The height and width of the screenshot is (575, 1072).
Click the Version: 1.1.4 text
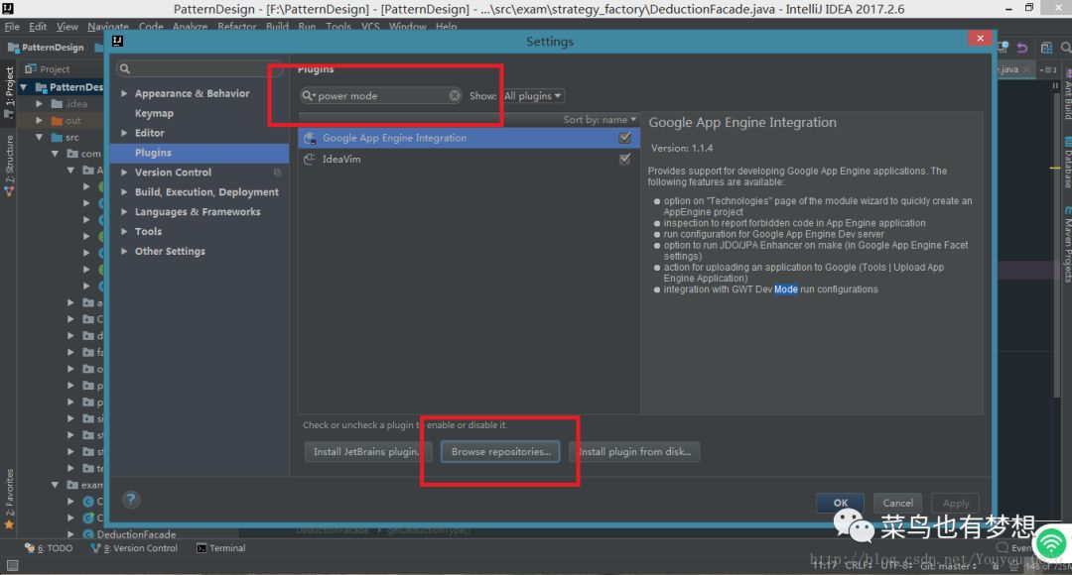[682, 148]
